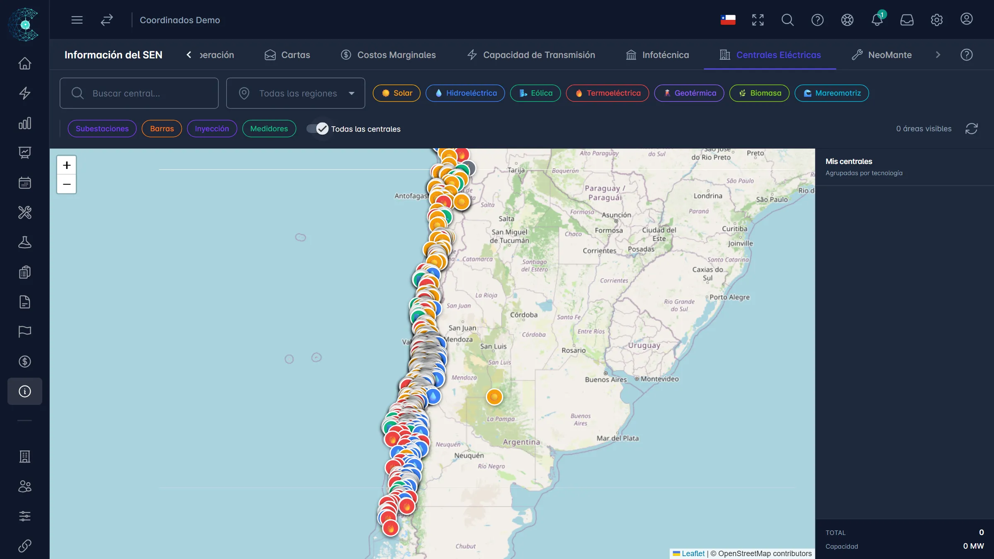The height and width of the screenshot is (559, 994).
Task: Open the dollar sign sidebar icon
Action: pos(25,361)
